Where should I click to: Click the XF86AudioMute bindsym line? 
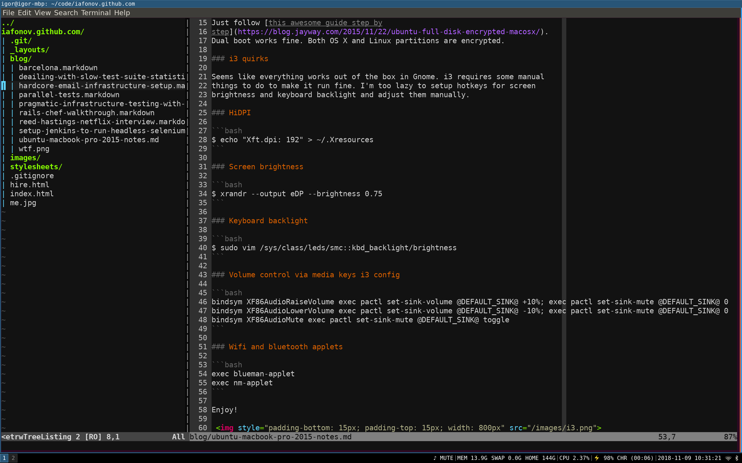[x=360, y=320]
